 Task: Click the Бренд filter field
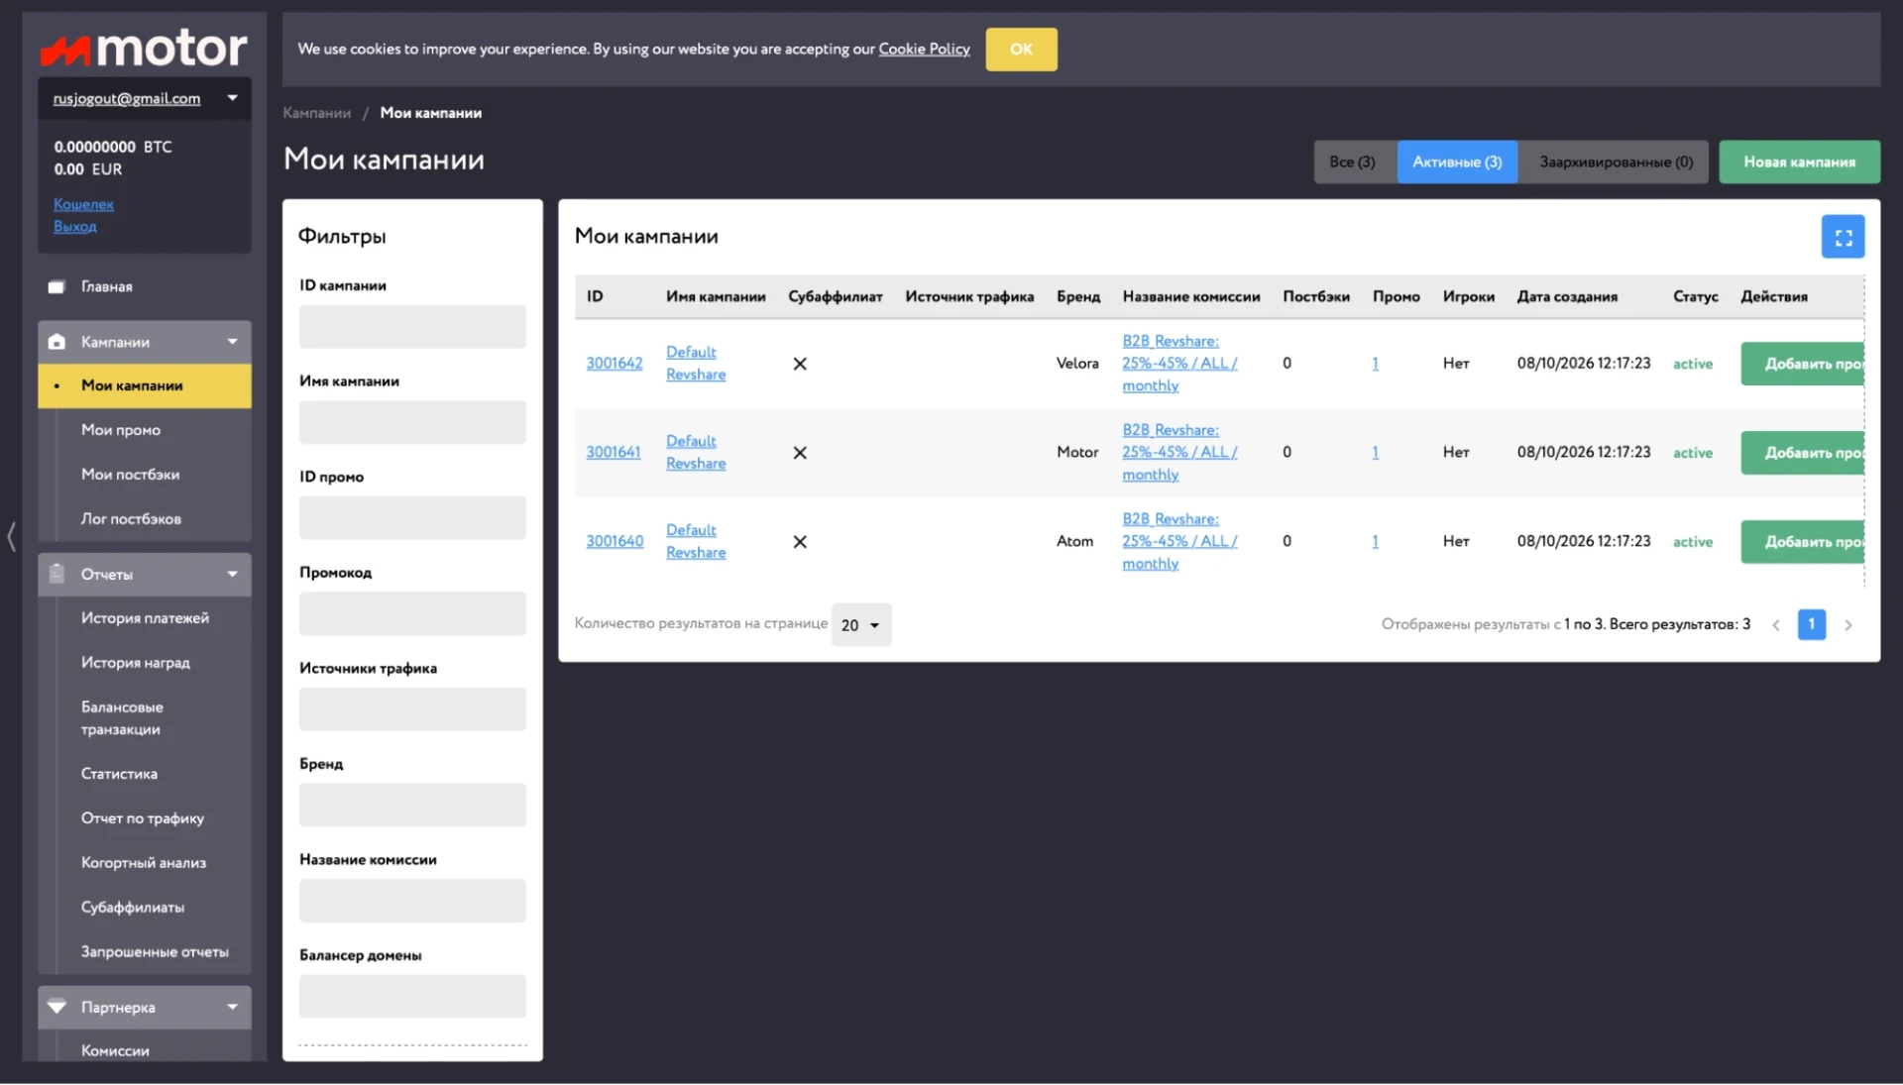tap(412, 806)
